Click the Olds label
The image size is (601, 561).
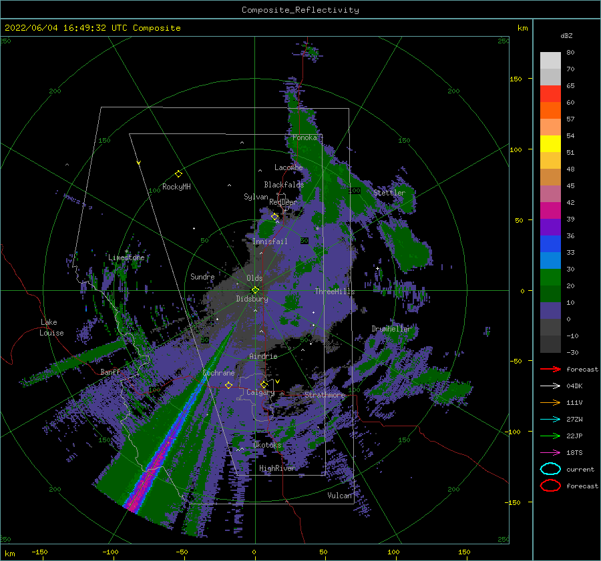tap(254, 278)
